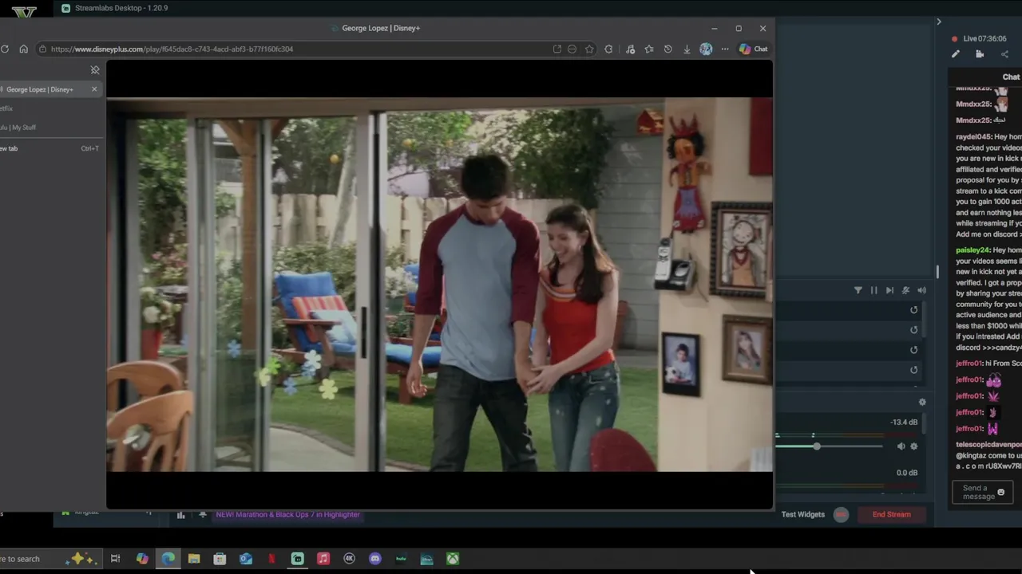Open Xbox app from taskbar
This screenshot has width=1022, height=574.
[453, 559]
